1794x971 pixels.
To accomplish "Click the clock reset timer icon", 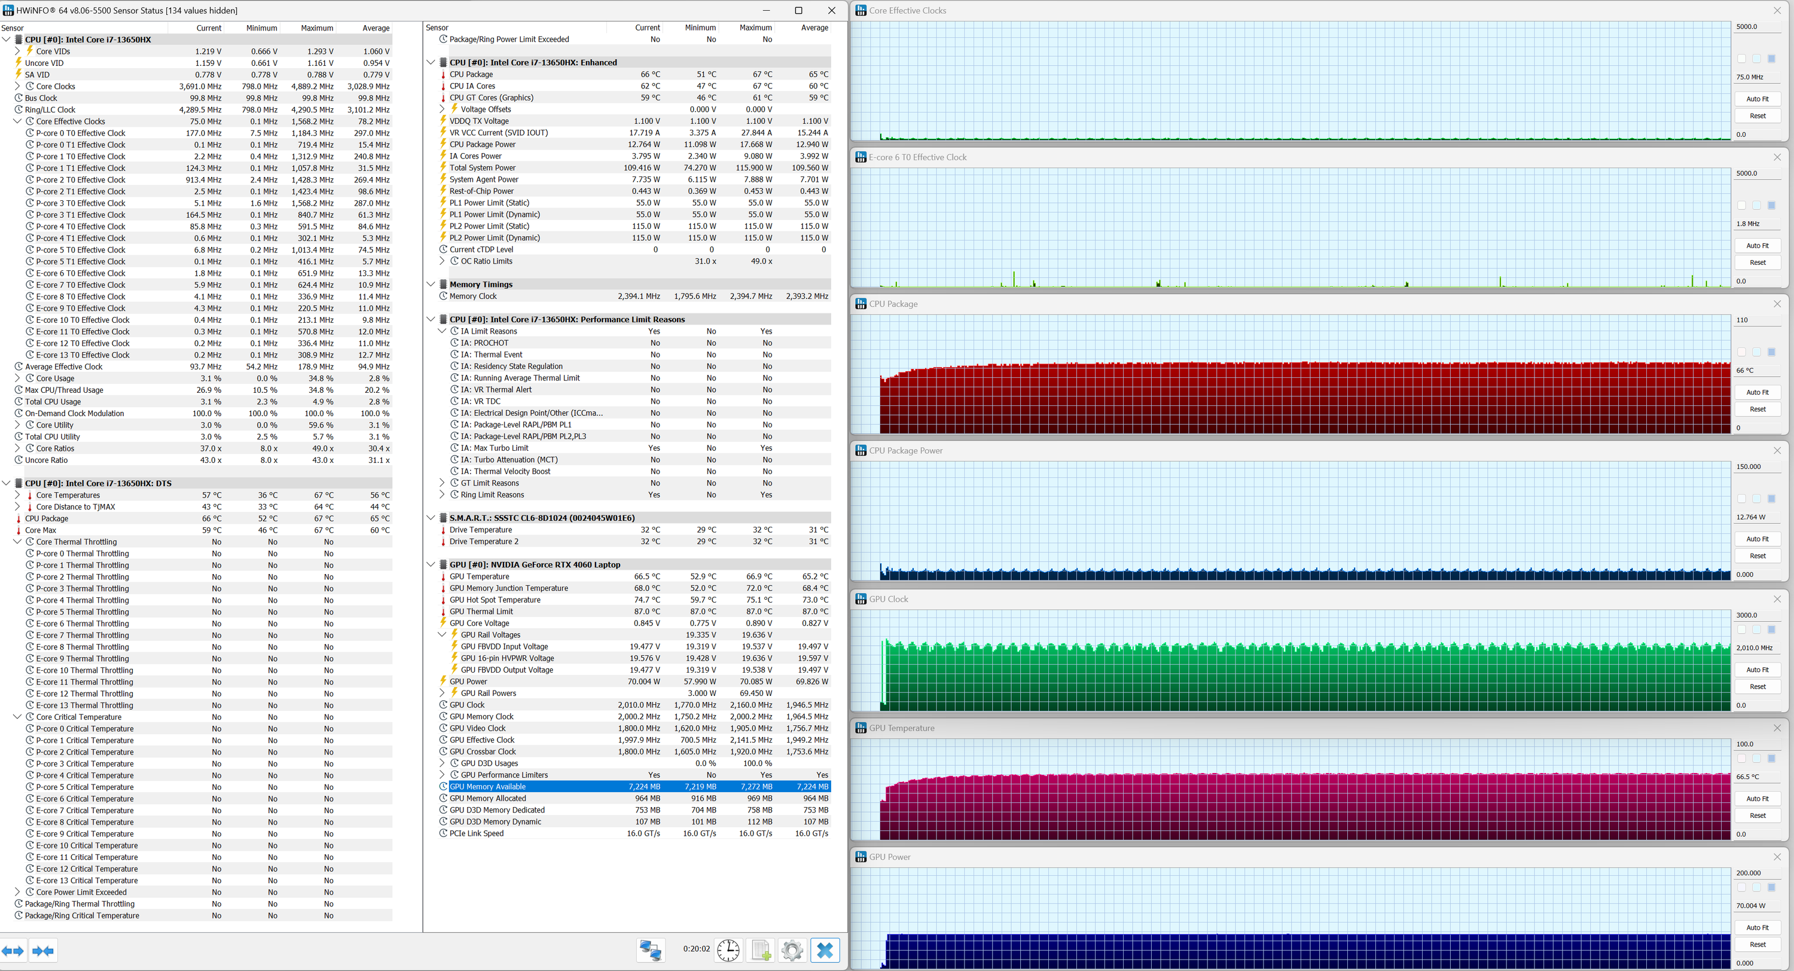I will [x=728, y=950].
